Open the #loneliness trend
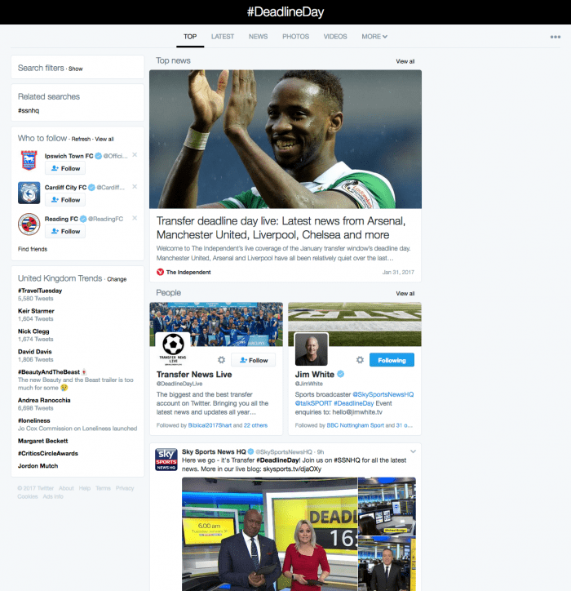 34,420
